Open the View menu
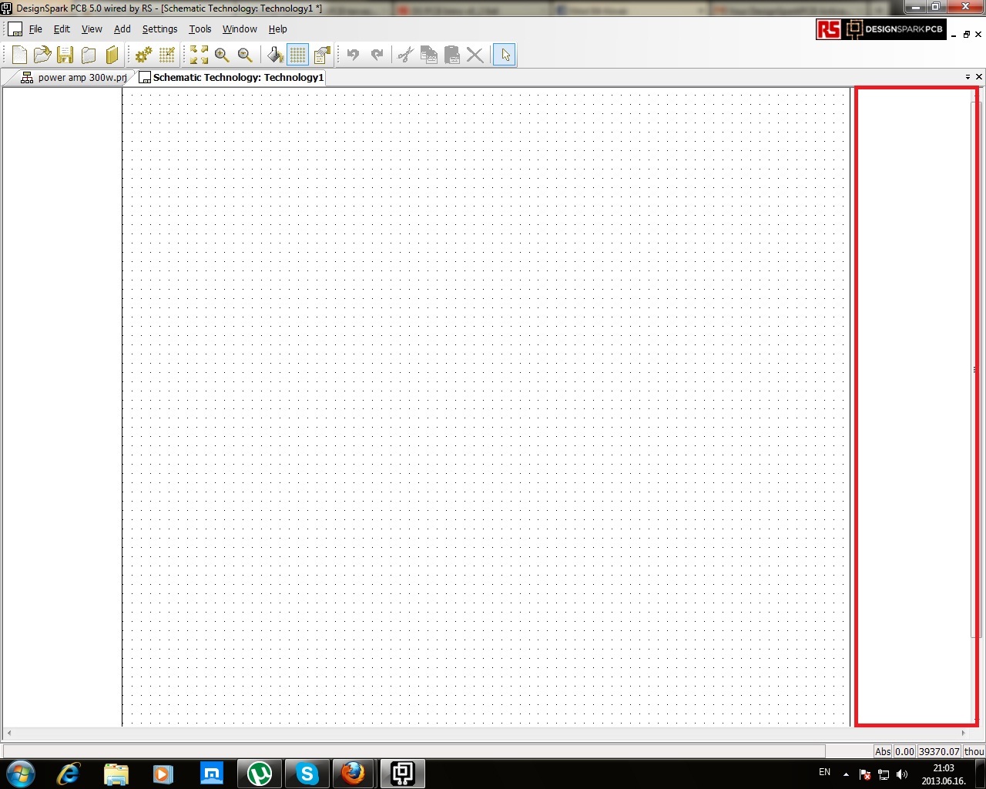Image resolution: width=986 pixels, height=789 pixels. [92, 29]
